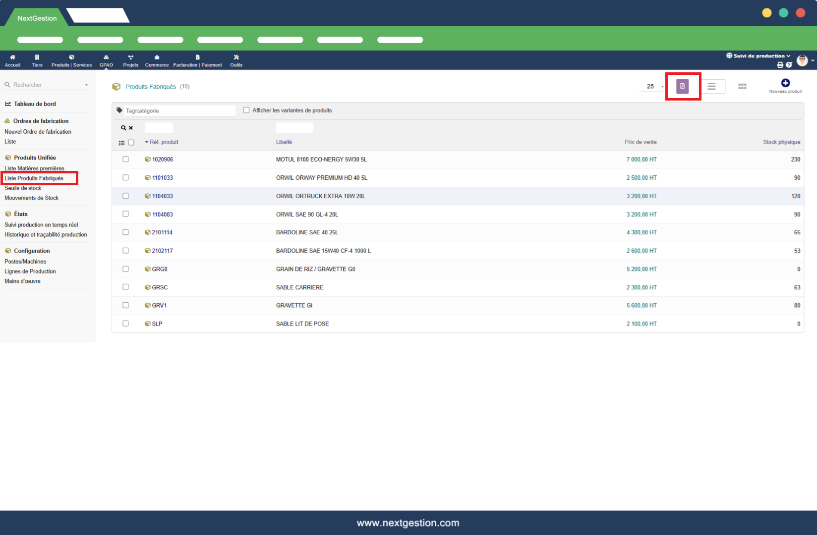Screen dimensions: 817x535
Task: Open product link GRSC
Action: pyautogui.click(x=160, y=287)
